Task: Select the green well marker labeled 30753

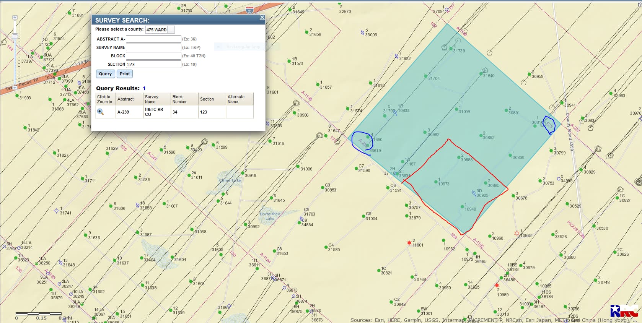Action: click(540, 181)
